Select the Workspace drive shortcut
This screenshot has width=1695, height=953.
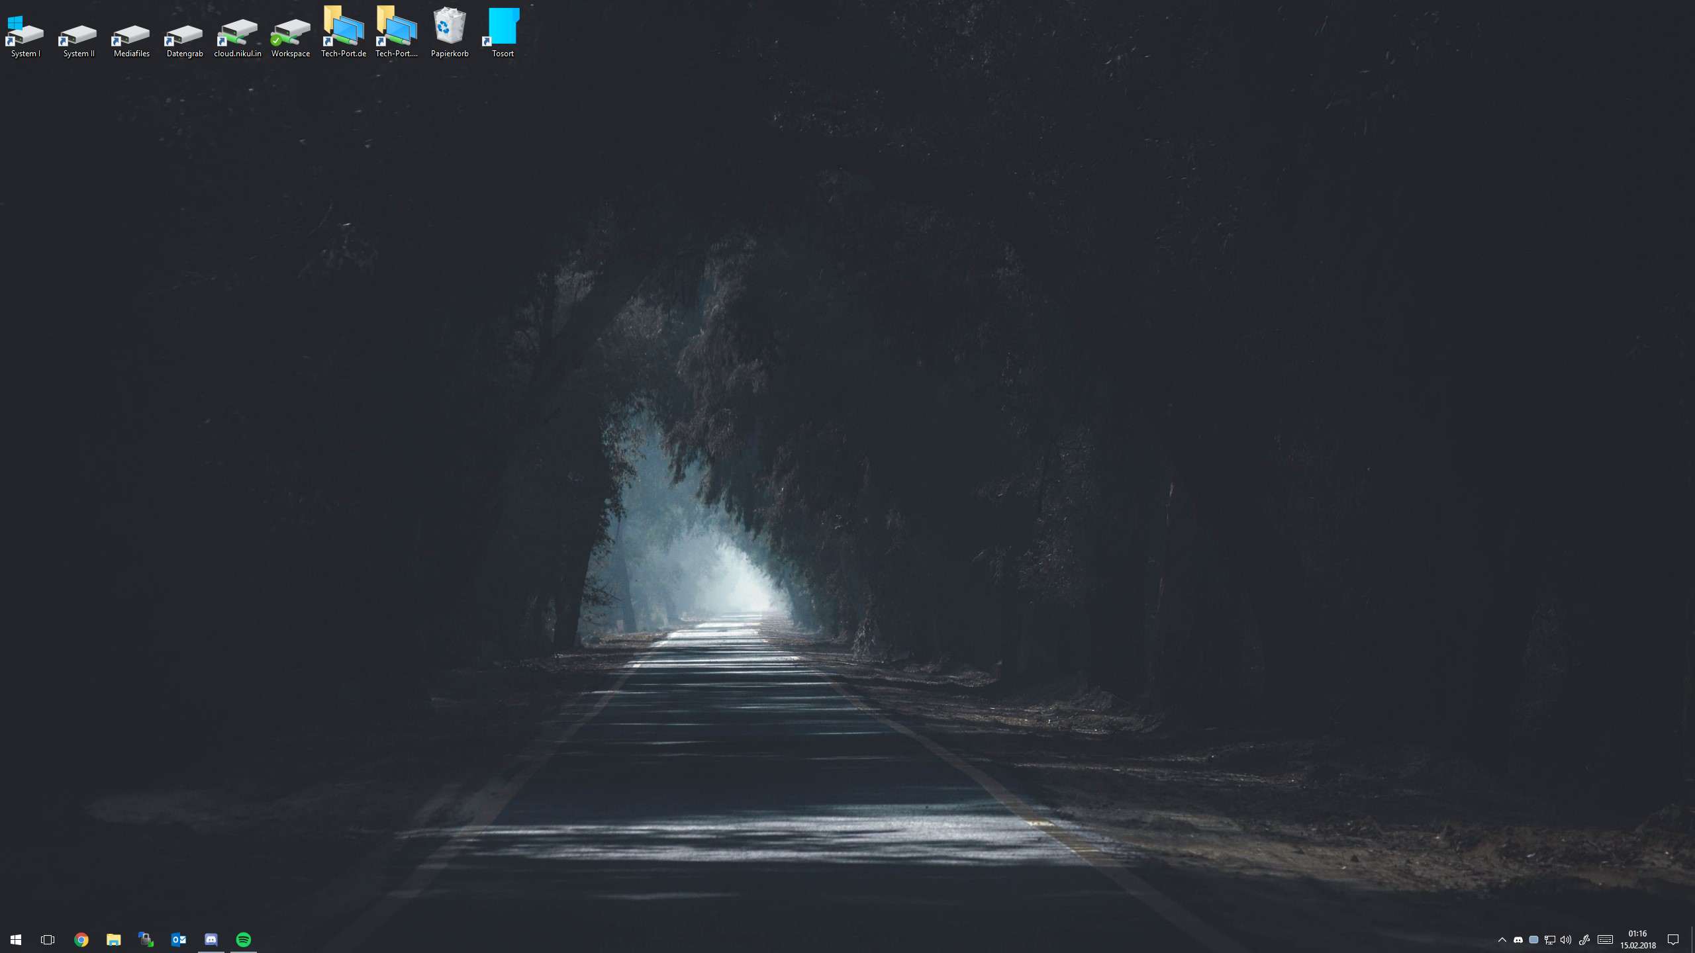pos(291,33)
